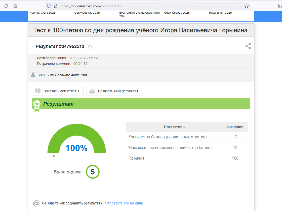The width and height of the screenshot is (282, 211).
Task: Reload the page with the browser refresh icon
Action: pyautogui.click(x=7, y=6)
